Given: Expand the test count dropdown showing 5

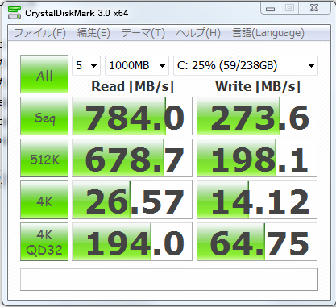Looking at the screenshot, I should 86,65.
